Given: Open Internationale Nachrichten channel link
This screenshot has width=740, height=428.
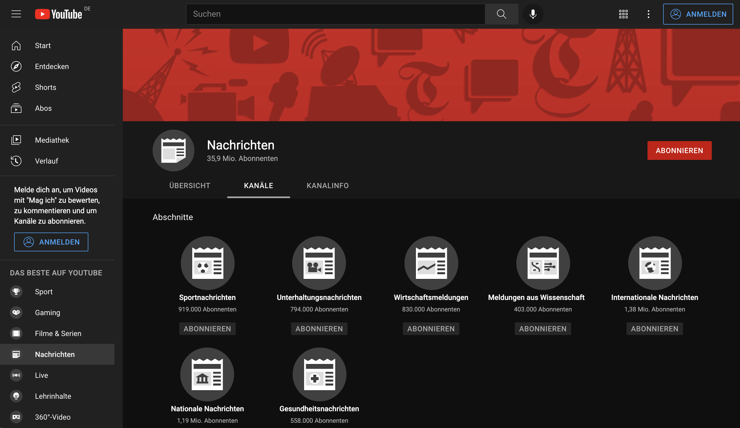Looking at the screenshot, I should [x=655, y=297].
